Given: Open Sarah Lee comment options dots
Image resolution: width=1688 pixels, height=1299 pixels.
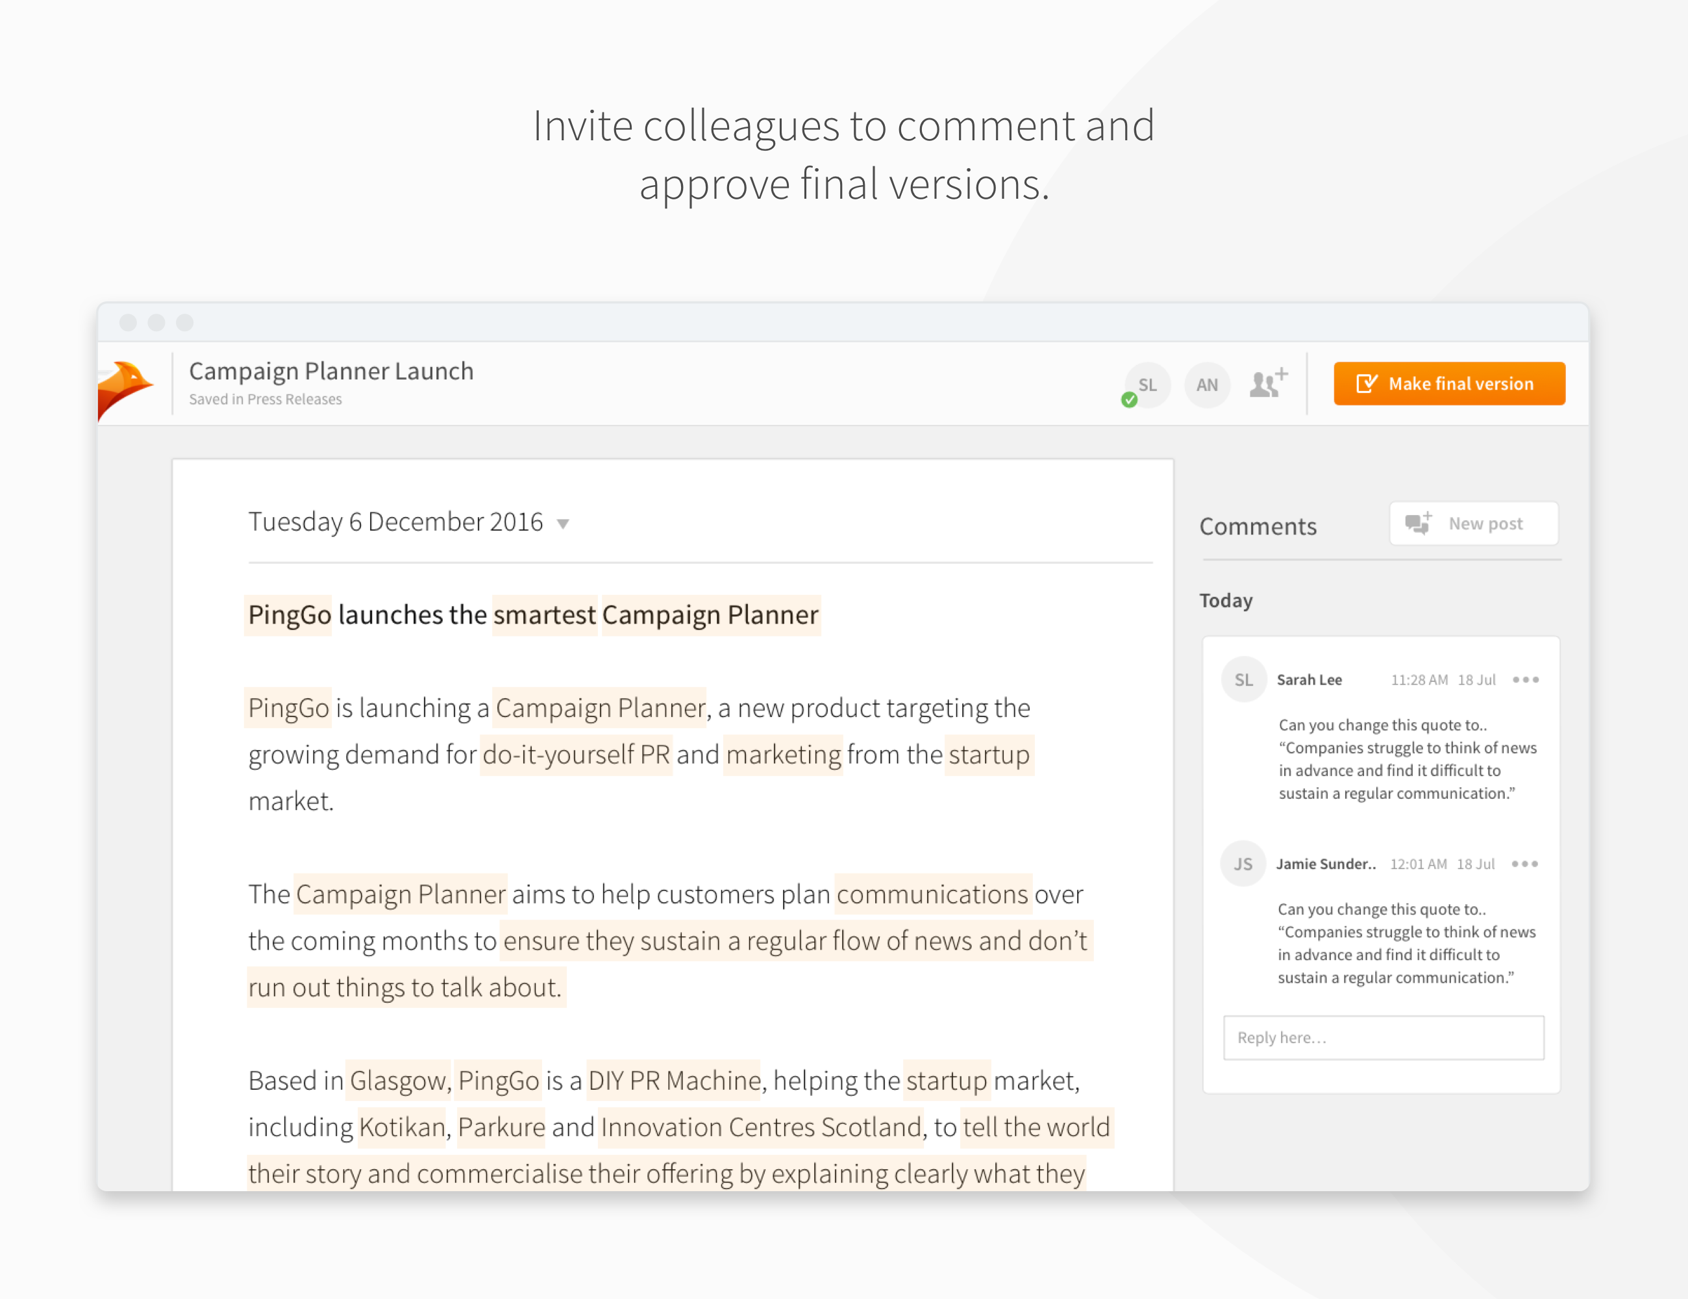Looking at the screenshot, I should point(1525,679).
